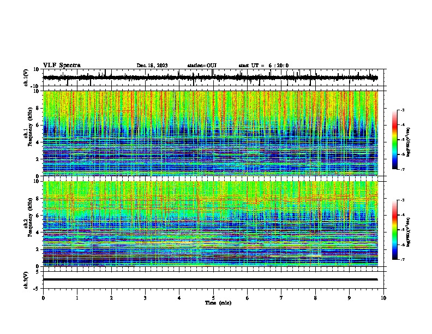Click 'ch.2 Frequency (kHz)' axis label
The width and height of the screenshot is (432, 334).
click(x=28, y=217)
